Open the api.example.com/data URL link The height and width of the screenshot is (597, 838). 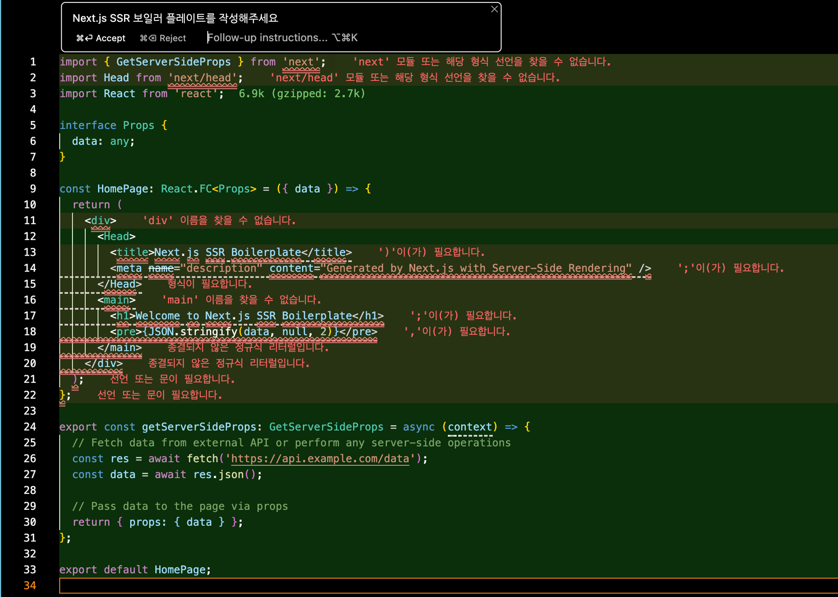pyautogui.click(x=320, y=459)
